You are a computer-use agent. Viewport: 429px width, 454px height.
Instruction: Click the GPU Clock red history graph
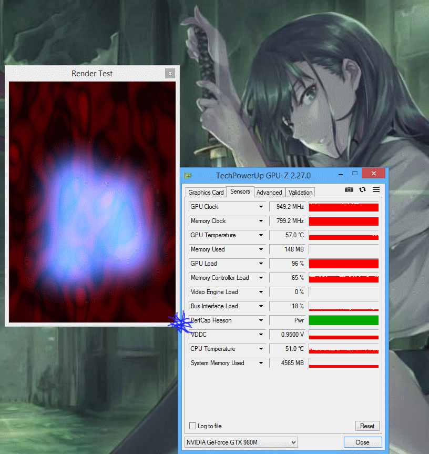click(x=344, y=207)
